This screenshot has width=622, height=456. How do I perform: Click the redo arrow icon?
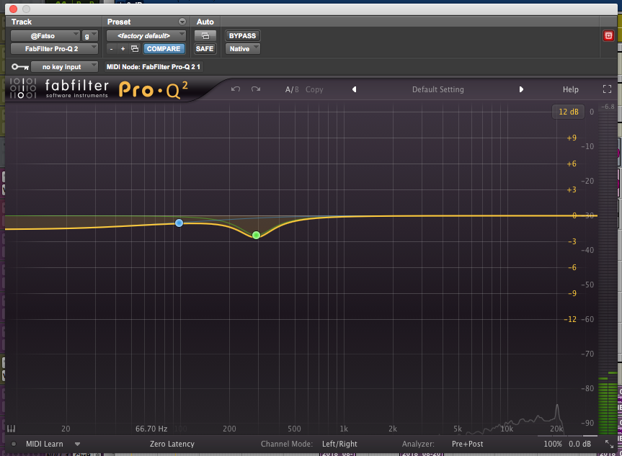[x=256, y=89]
